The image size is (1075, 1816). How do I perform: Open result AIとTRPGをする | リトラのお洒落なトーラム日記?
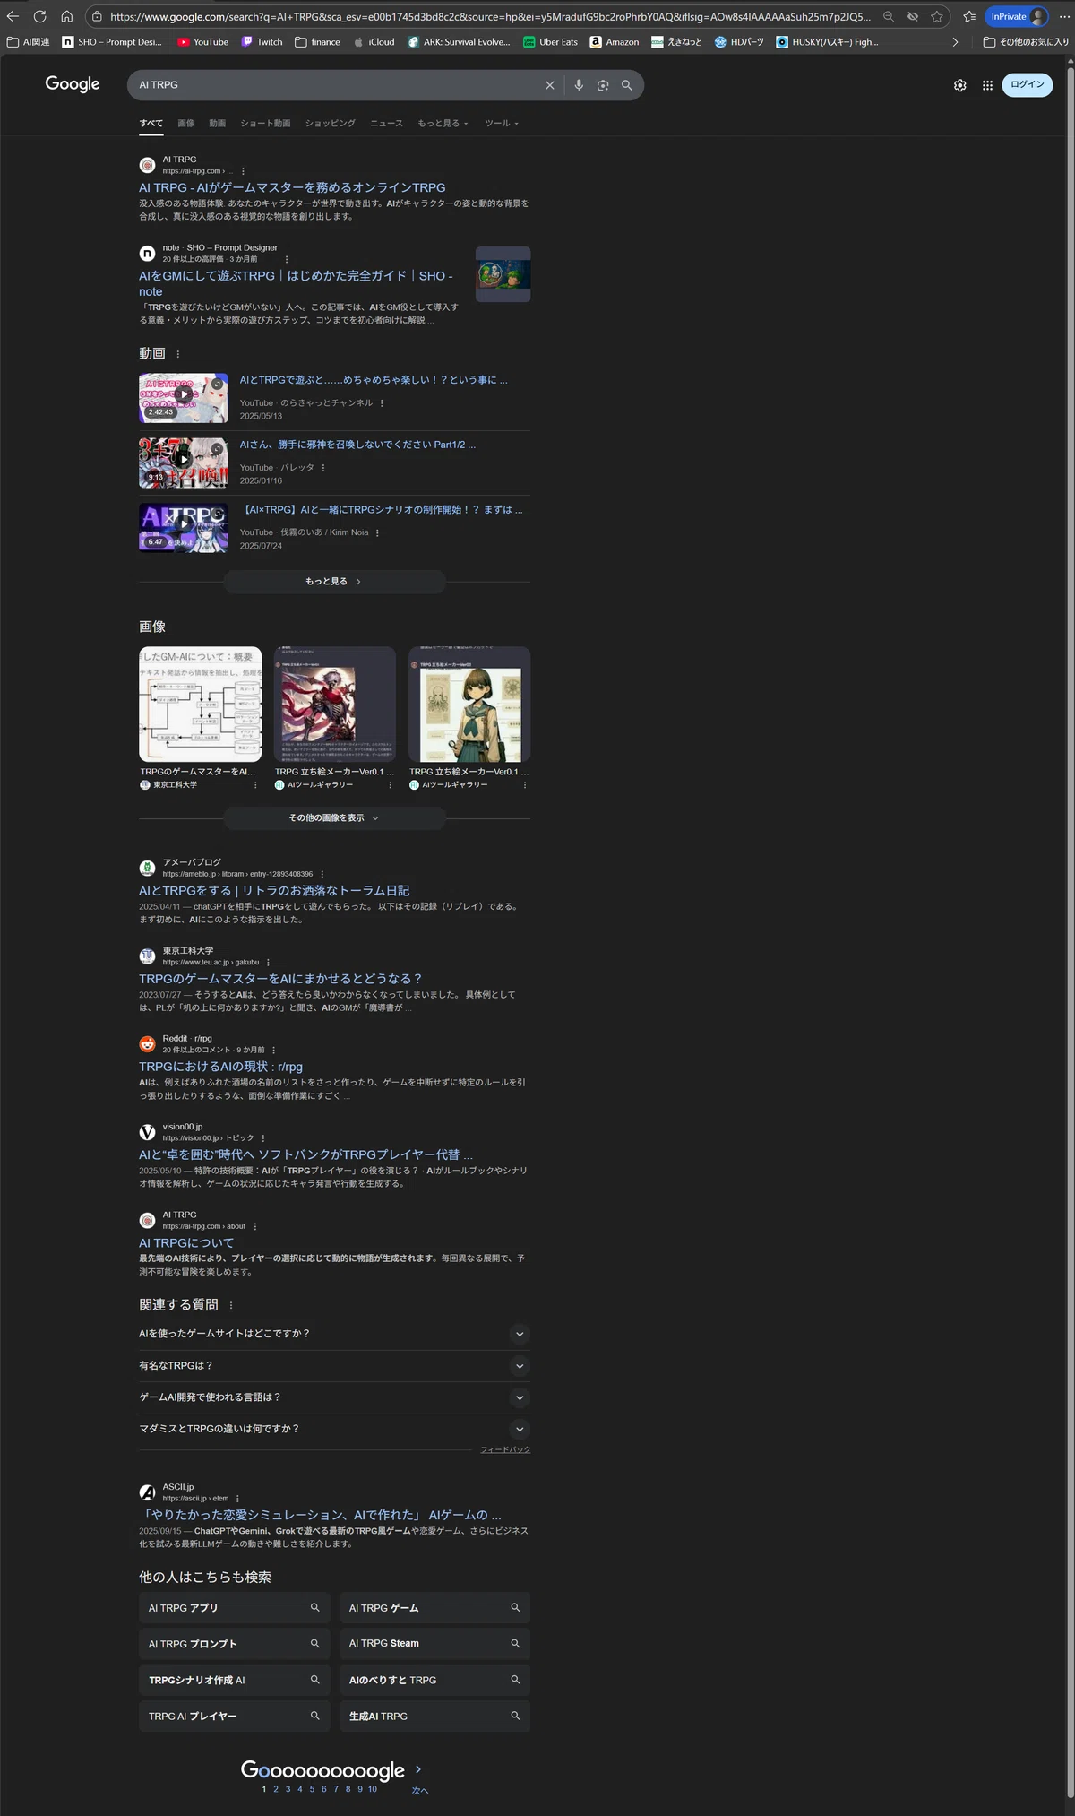[x=274, y=891]
